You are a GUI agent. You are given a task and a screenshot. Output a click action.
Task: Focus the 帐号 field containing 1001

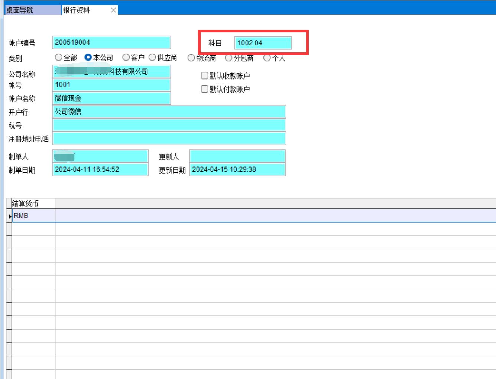111,85
